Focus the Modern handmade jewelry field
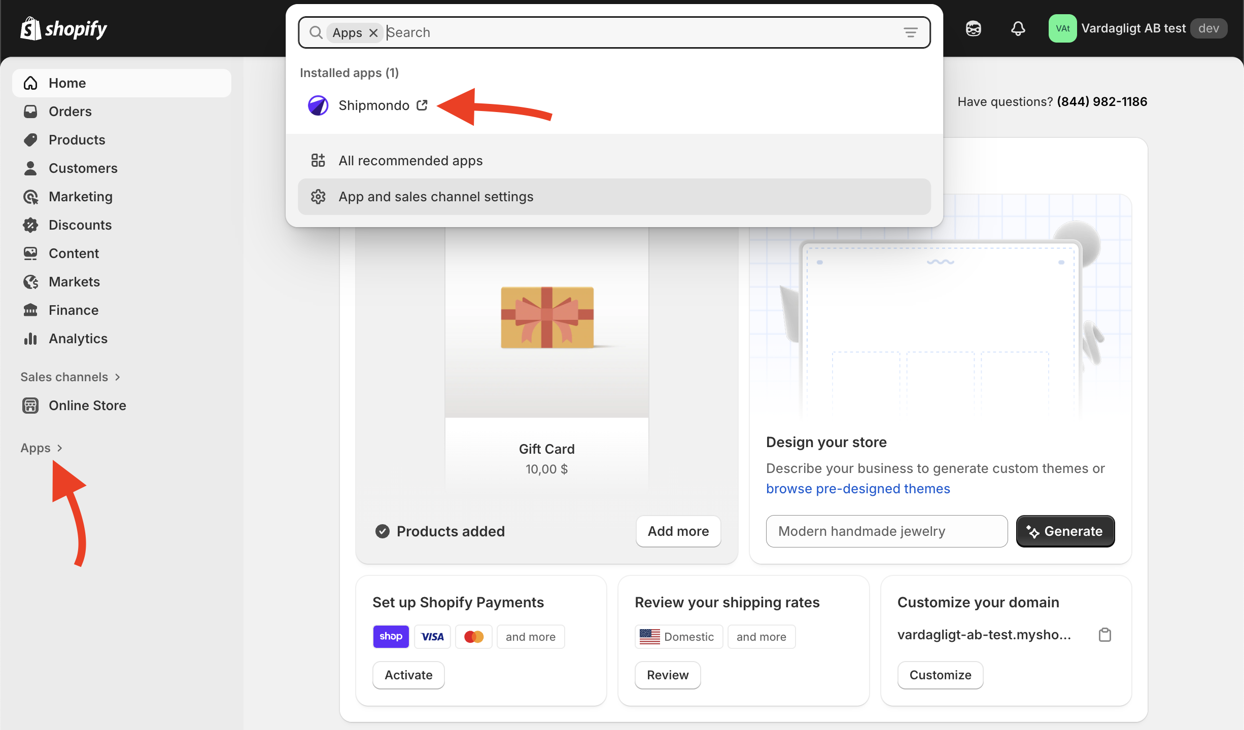The width and height of the screenshot is (1244, 730). click(886, 531)
